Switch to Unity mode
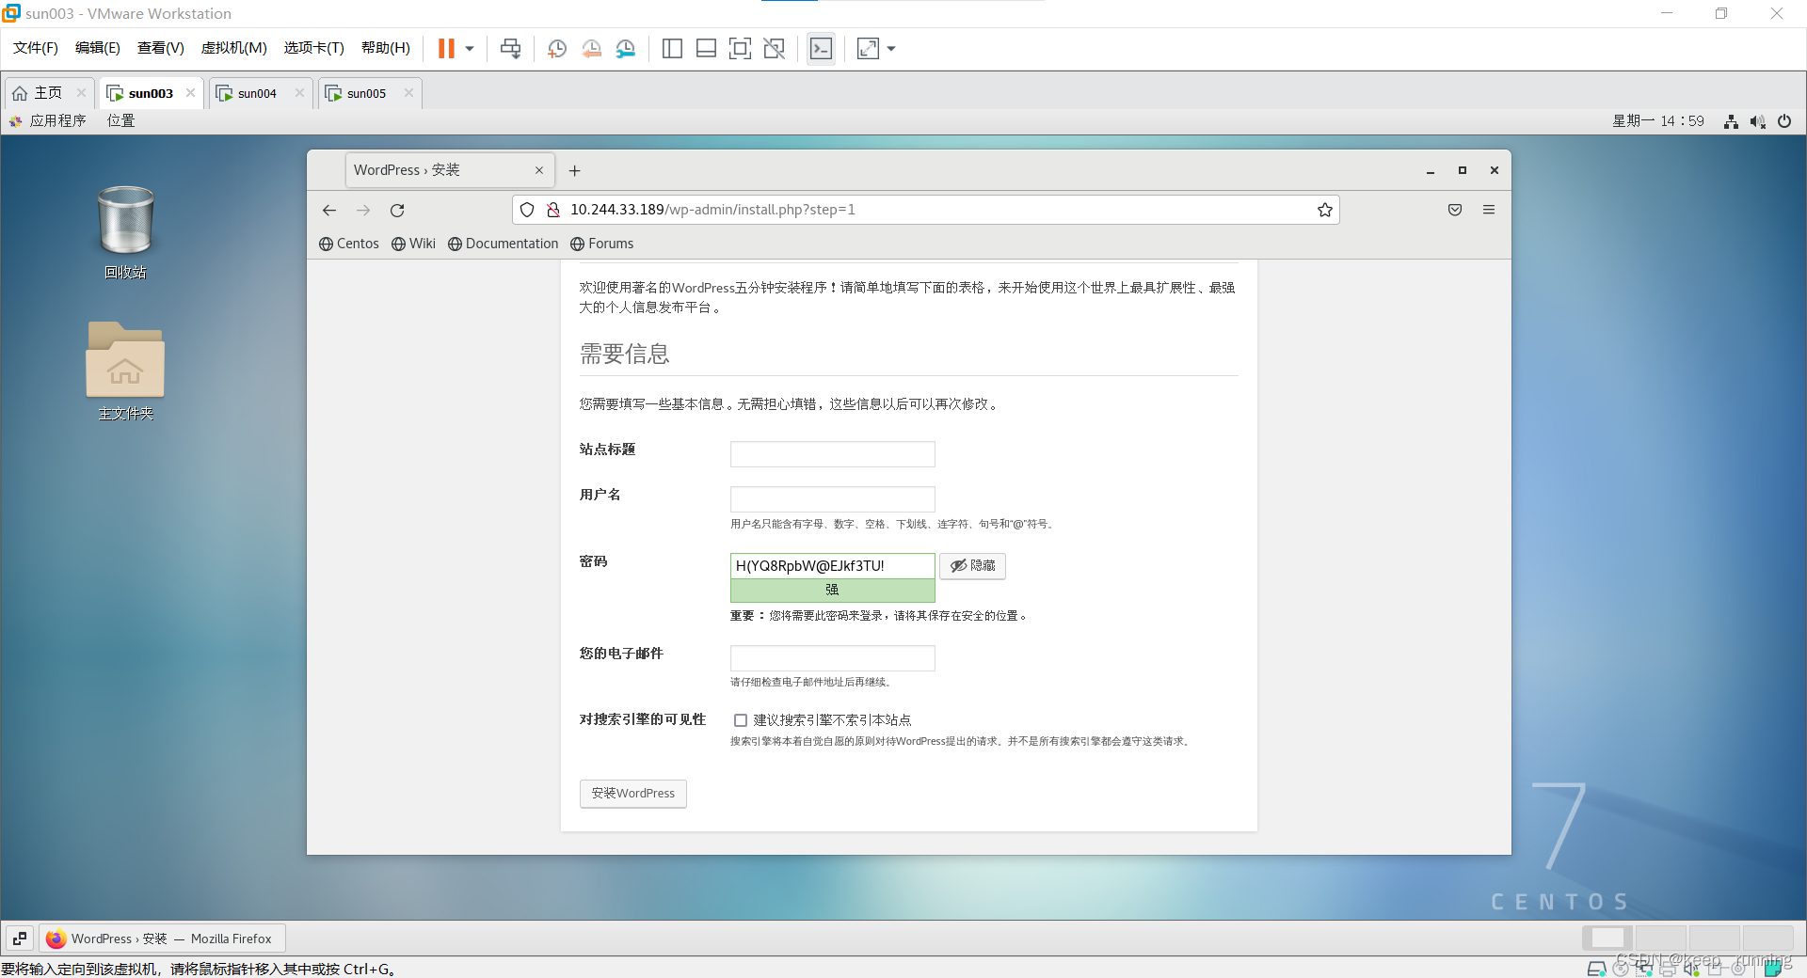 click(x=775, y=48)
